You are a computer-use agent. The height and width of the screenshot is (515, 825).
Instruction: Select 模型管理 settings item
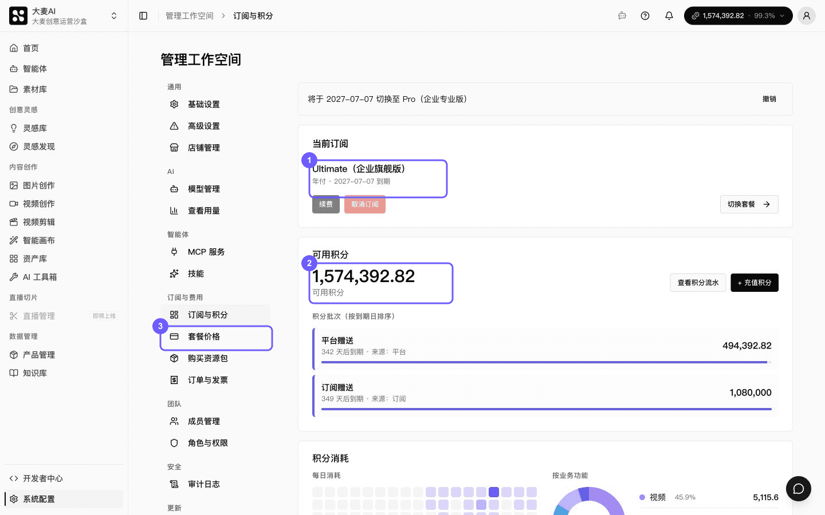point(215,189)
